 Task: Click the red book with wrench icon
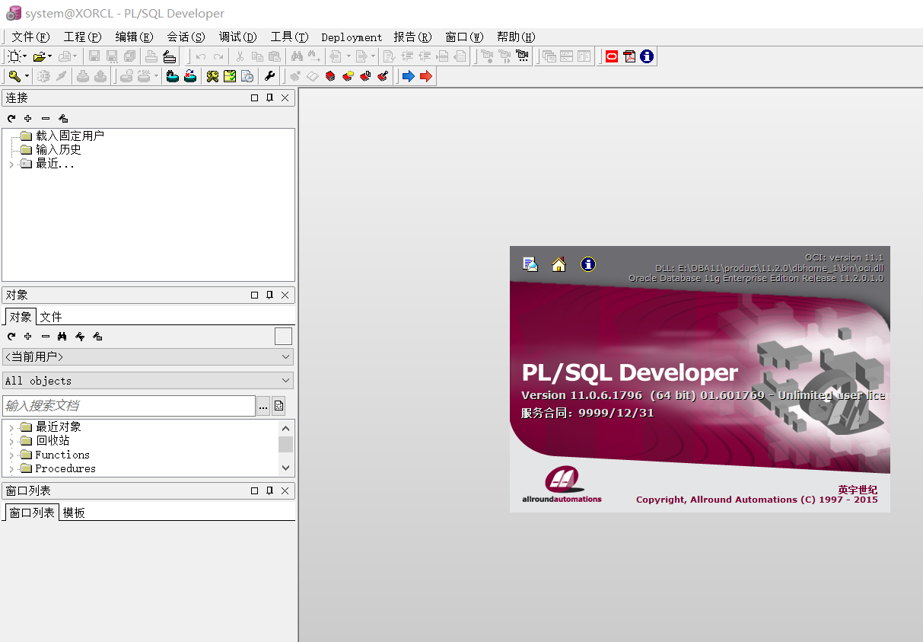[x=383, y=76]
